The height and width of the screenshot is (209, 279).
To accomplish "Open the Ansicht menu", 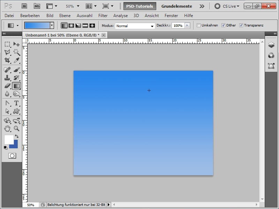I will pos(152,16).
